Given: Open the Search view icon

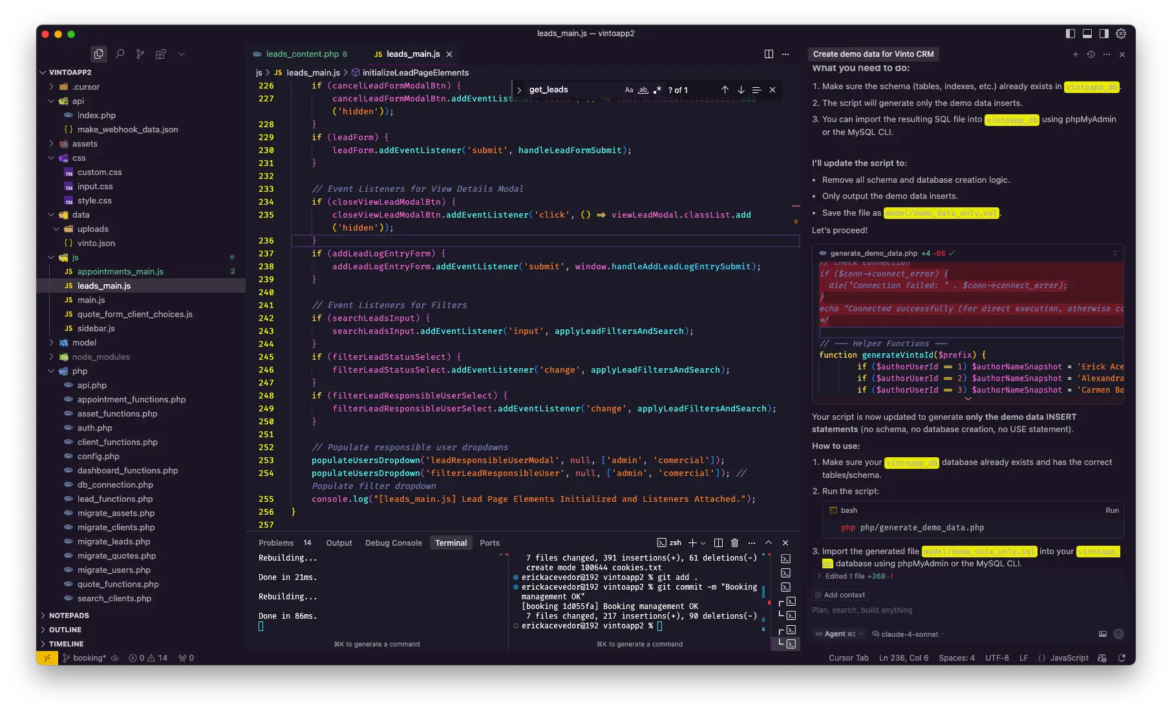Looking at the screenshot, I should click(x=120, y=54).
